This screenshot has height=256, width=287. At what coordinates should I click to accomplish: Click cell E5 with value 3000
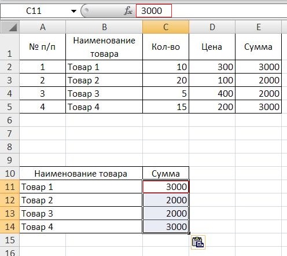[x=259, y=107]
